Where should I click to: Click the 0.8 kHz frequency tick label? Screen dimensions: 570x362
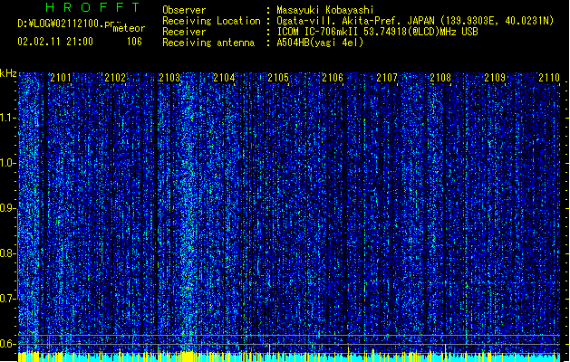point(8,253)
